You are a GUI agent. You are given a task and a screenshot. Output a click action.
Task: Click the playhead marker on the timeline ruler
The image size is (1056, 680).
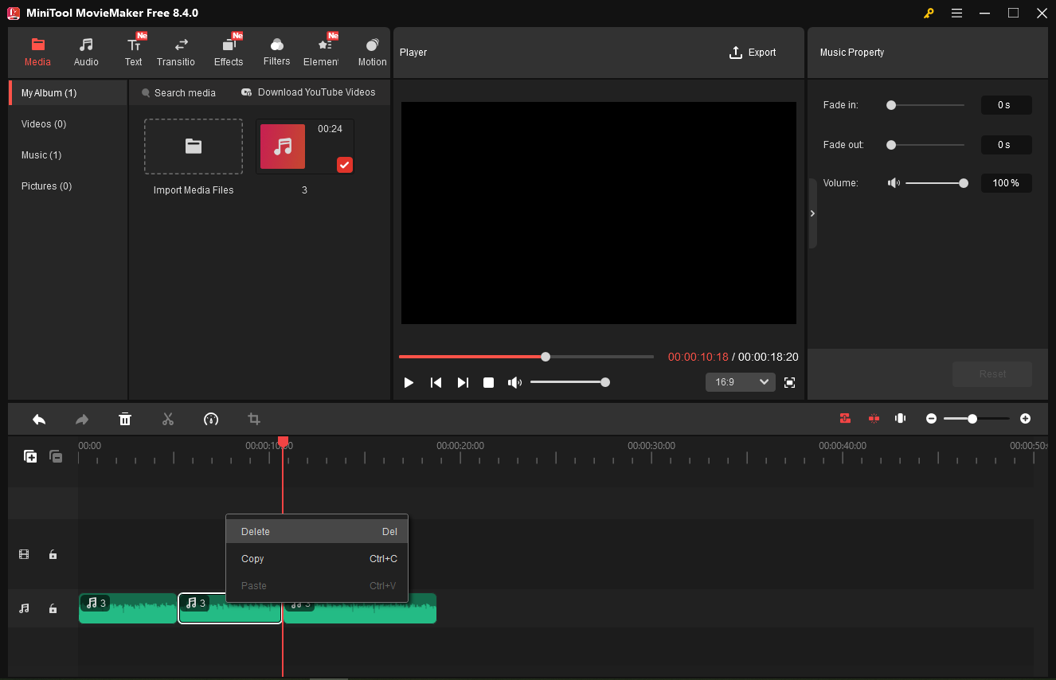(x=283, y=441)
